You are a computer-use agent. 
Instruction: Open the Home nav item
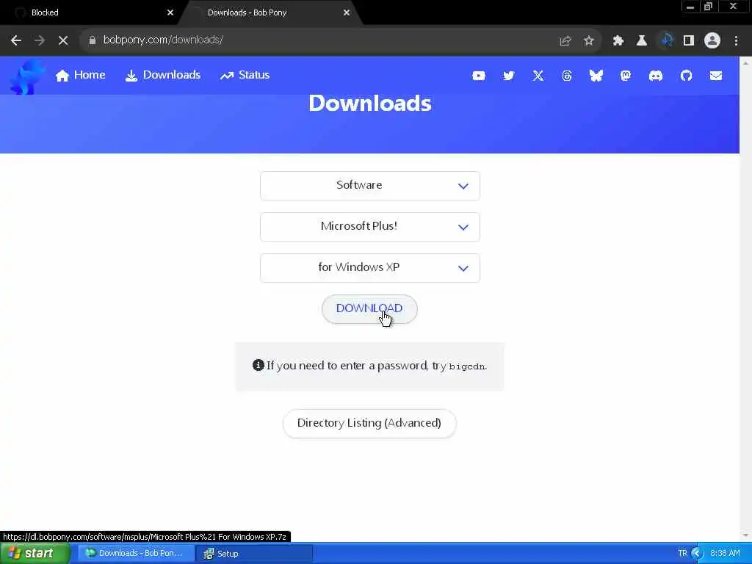80,76
